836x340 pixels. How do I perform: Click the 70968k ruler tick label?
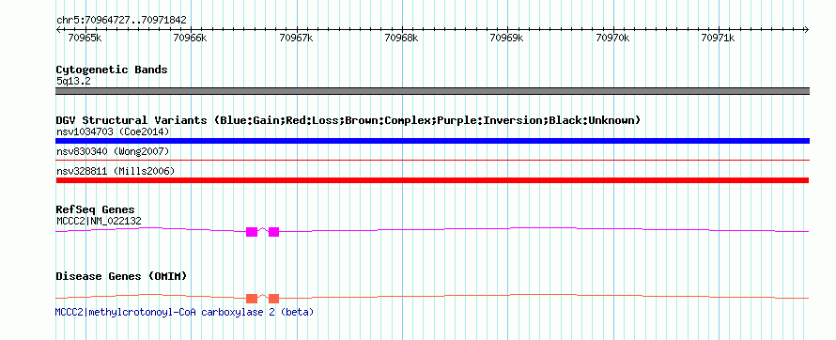[x=402, y=38]
